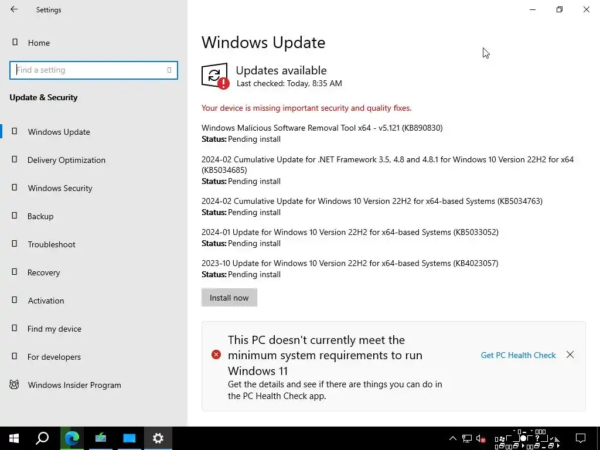The width and height of the screenshot is (600, 450).
Task: Click the update status icon with red alert
Action: pyautogui.click(x=216, y=76)
